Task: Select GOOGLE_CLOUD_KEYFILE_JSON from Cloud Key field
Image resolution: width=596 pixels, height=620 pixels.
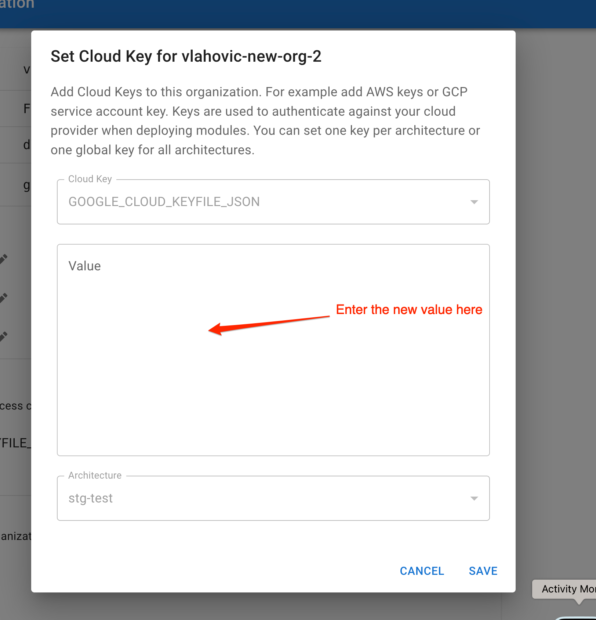Action: pos(164,202)
